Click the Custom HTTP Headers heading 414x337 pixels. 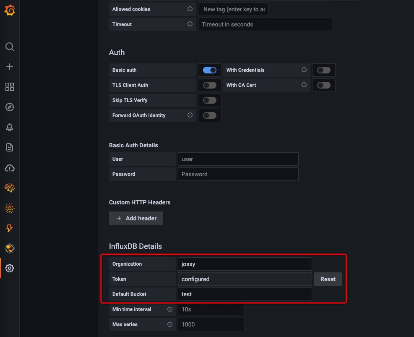(x=140, y=202)
